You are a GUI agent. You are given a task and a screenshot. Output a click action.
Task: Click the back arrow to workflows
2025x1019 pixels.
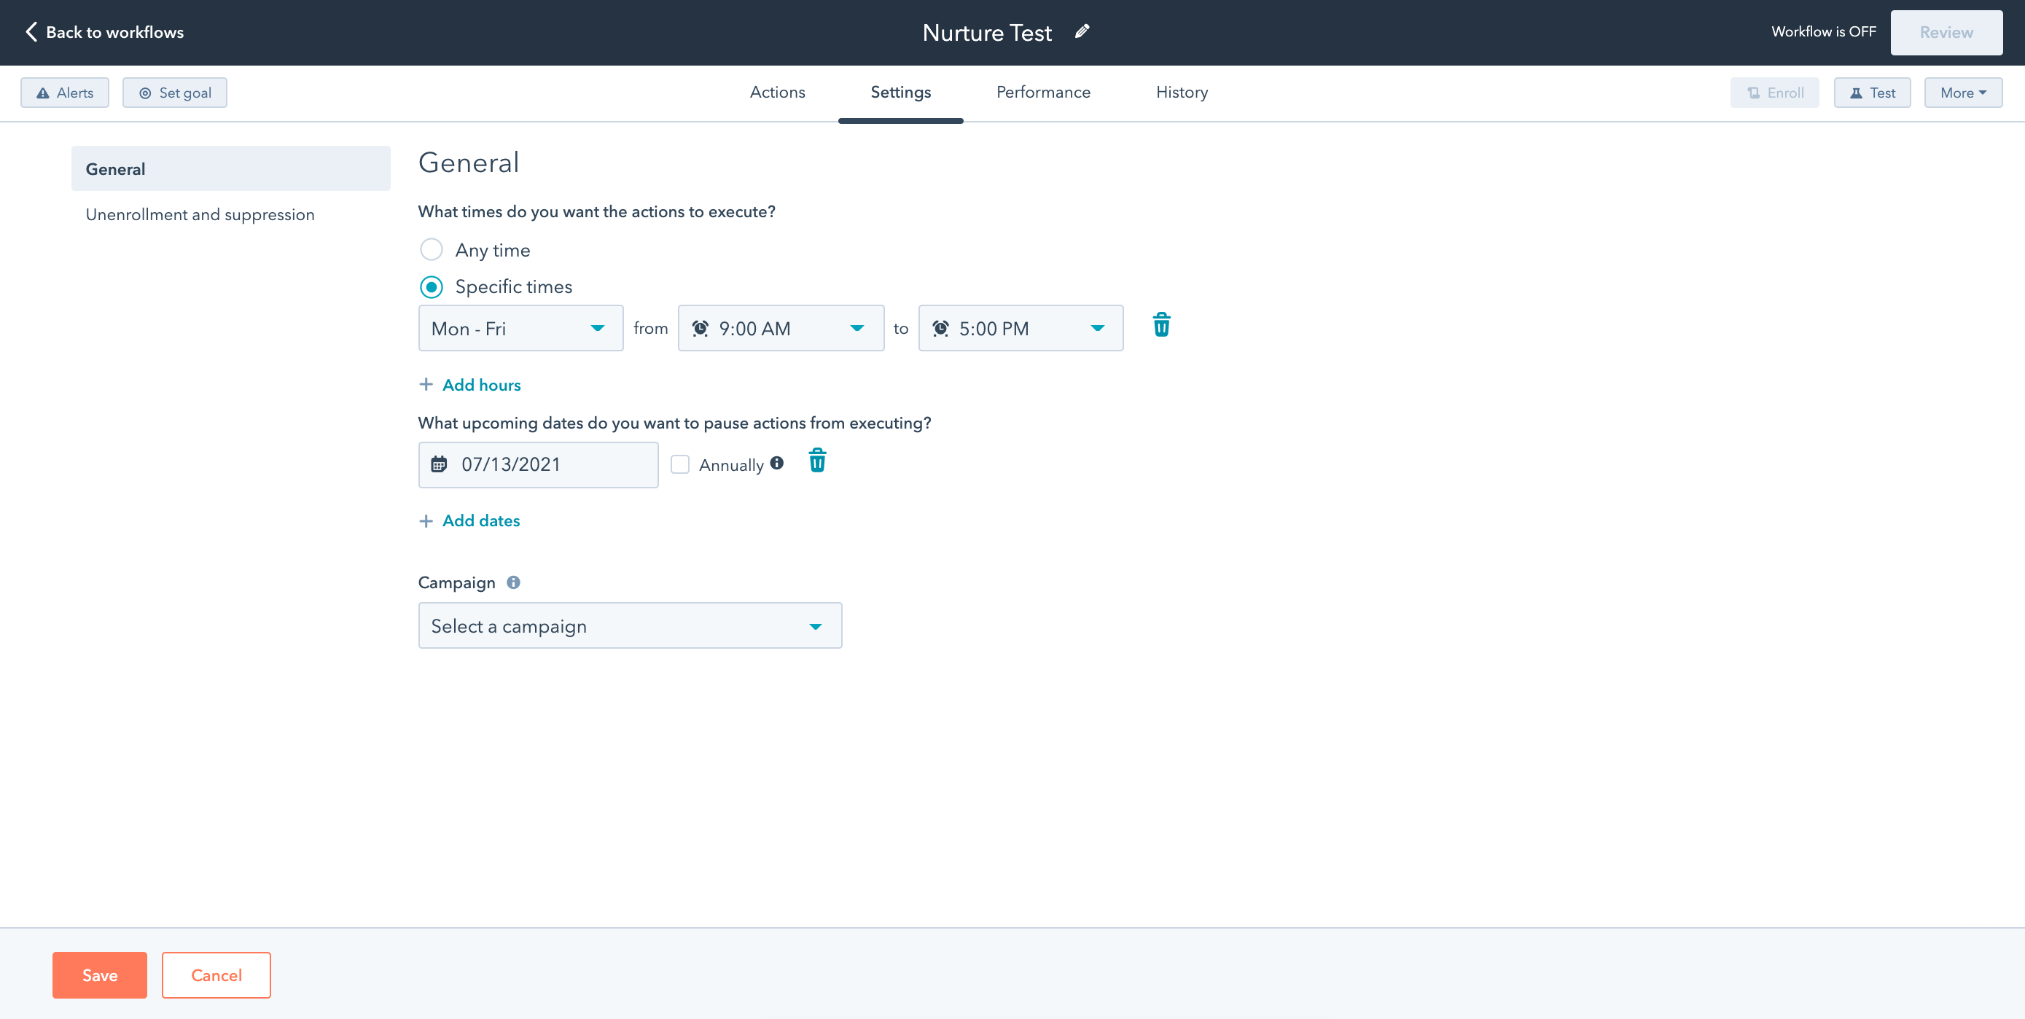pos(30,31)
